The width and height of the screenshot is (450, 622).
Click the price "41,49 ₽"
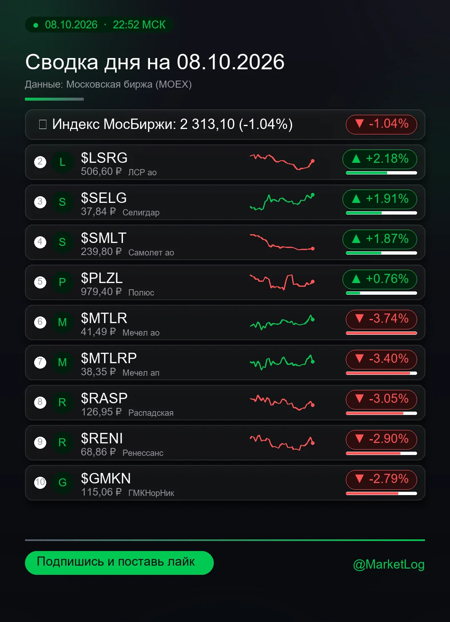pos(98,332)
